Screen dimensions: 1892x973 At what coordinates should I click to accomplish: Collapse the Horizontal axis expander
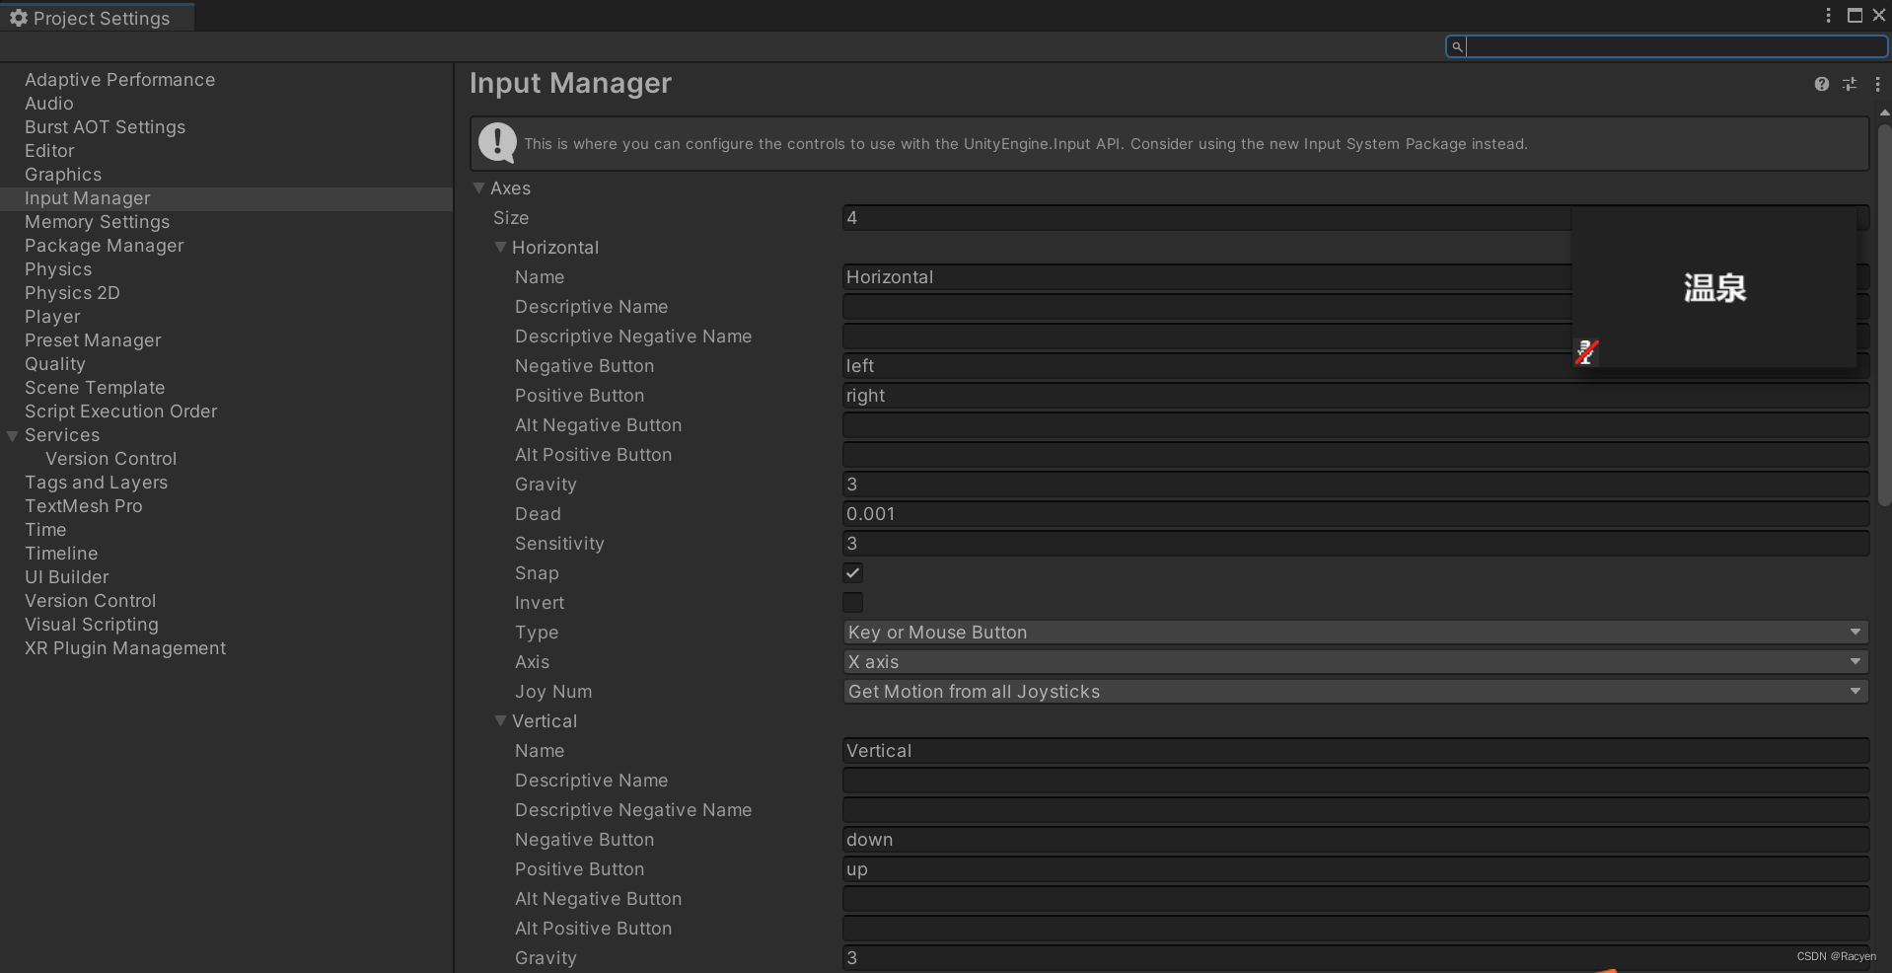tap(501, 248)
